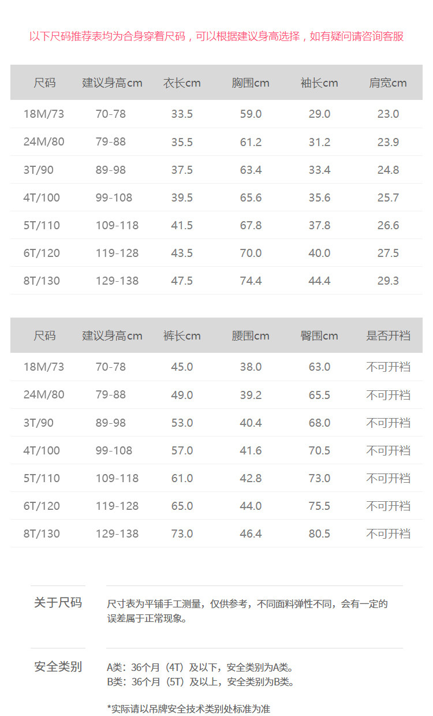This screenshot has height=716, width=433.
Task: Click the 8T/130 chest value 74.4
Action: point(251,281)
